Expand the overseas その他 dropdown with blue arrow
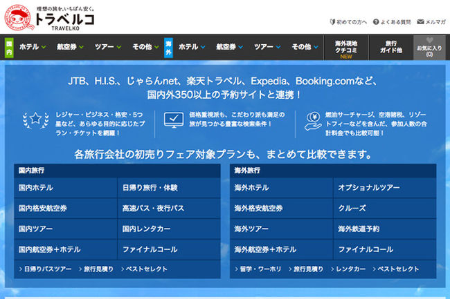Screen dimensions: 450x299 [x=305, y=47]
